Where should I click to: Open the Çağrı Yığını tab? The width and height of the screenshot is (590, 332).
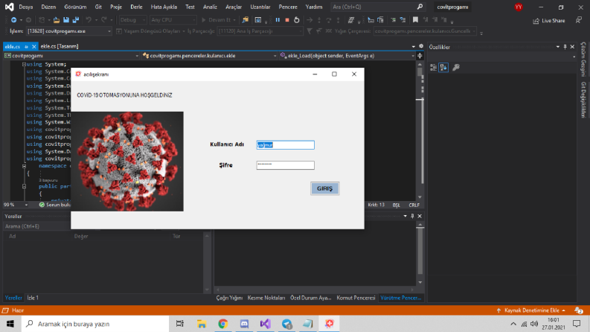tap(229, 298)
